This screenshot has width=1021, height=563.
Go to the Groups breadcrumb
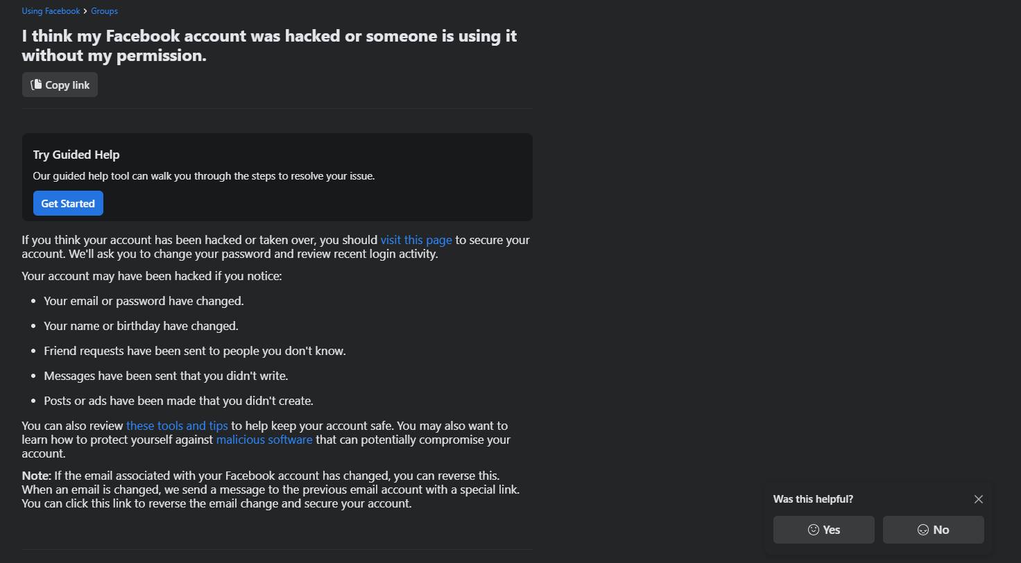point(104,11)
